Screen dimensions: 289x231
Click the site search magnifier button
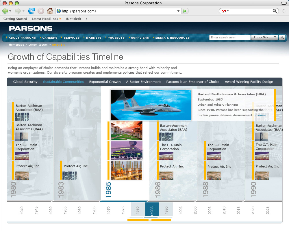point(282,38)
